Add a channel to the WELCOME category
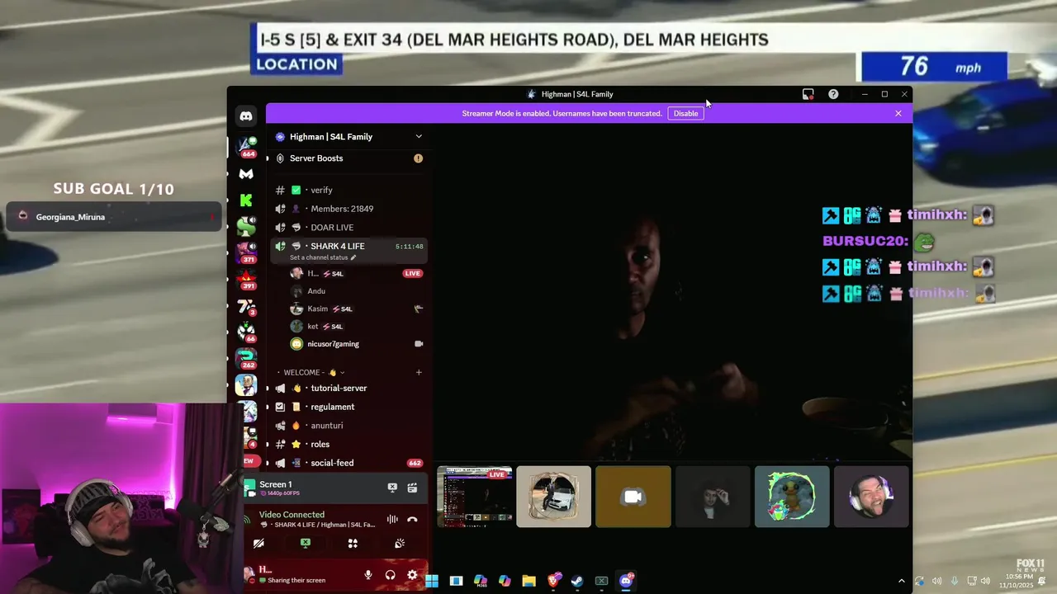Viewport: 1057px width, 594px height. 419,372
